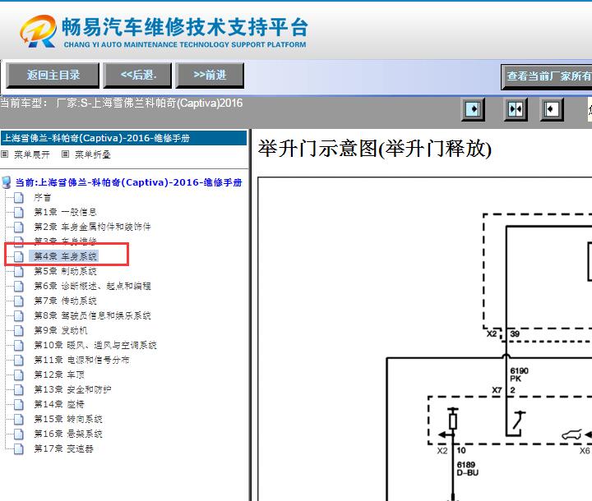The height and width of the screenshot is (501, 592).
Task: Open 第13章 安全和防护
Action: pyautogui.click(x=72, y=389)
